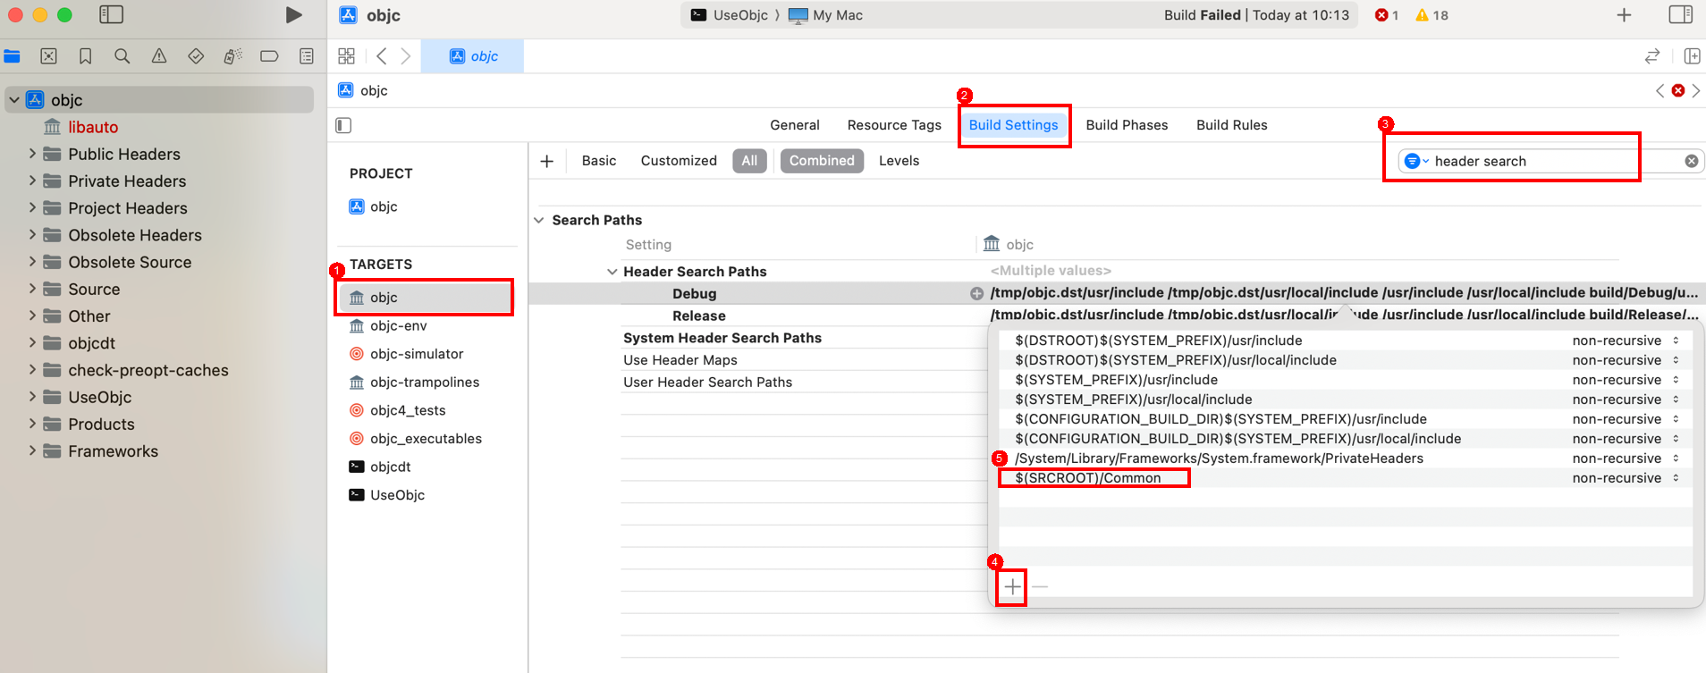Screen dimensions: 1706x673
Task: Add an editor on the right
Action: (1693, 56)
